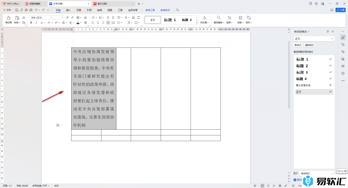Open the bullet list dropdown

96,17
